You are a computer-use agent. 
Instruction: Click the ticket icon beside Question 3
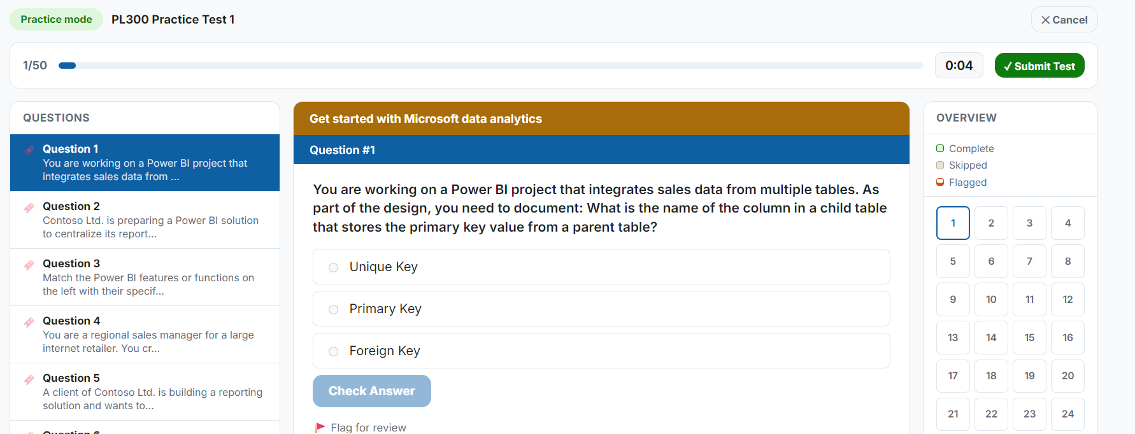pos(29,265)
